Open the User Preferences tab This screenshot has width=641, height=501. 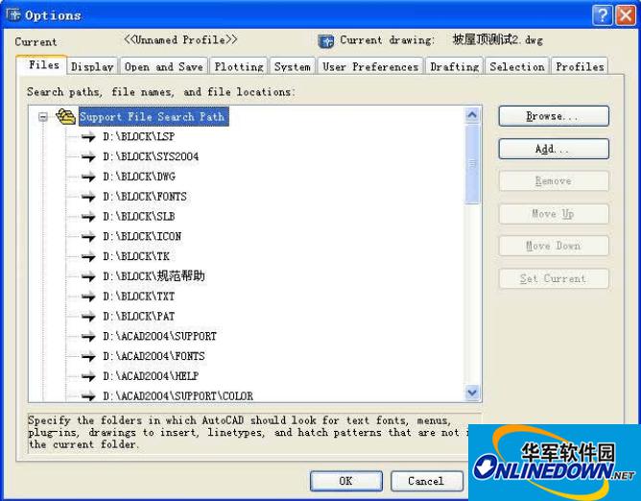point(370,66)
